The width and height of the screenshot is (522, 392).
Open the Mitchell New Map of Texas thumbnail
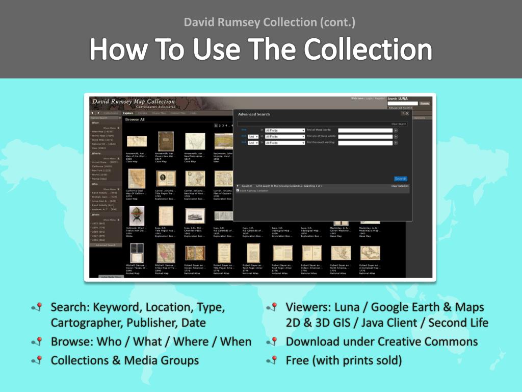166,253
